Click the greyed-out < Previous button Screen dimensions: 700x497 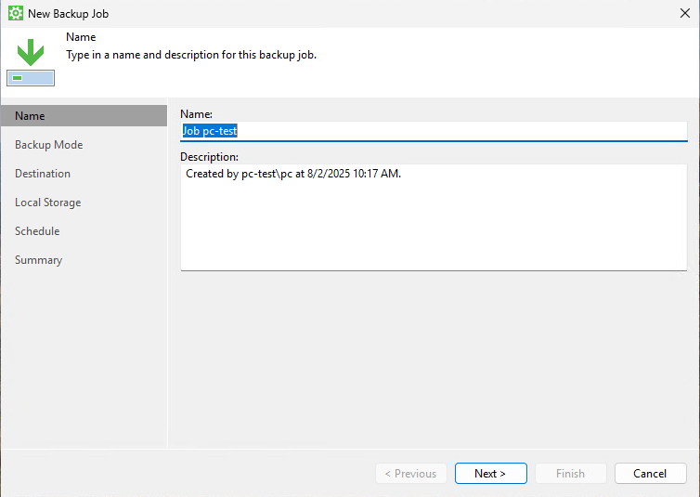click(411, 474)
